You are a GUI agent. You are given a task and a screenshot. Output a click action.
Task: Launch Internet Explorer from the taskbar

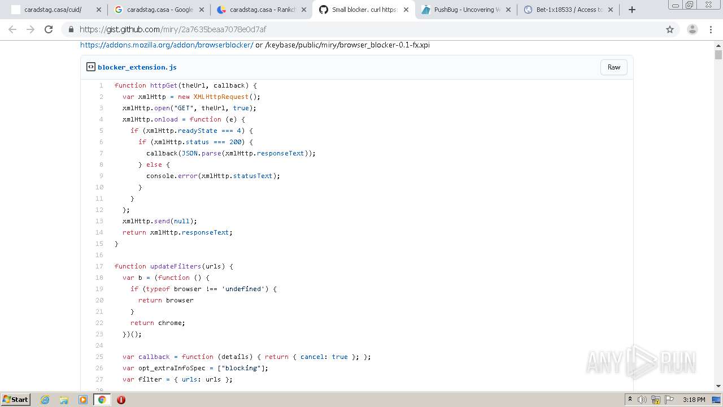[45, 400]
